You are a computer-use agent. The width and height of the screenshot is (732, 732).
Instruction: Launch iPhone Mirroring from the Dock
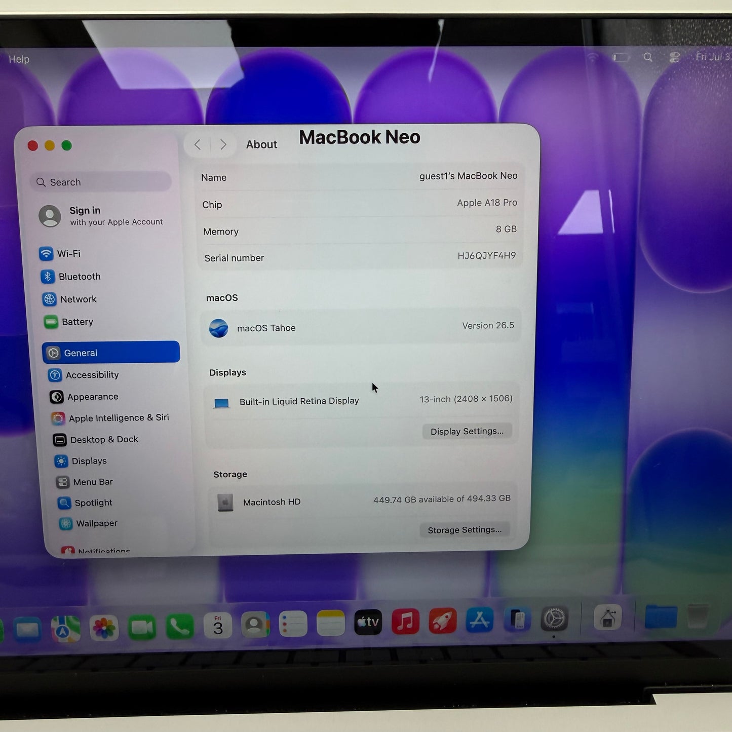517,620
